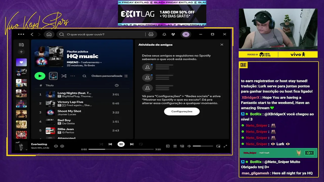The image size is (324, 182).
Task: Skip to the previous track
Action: 110,144
